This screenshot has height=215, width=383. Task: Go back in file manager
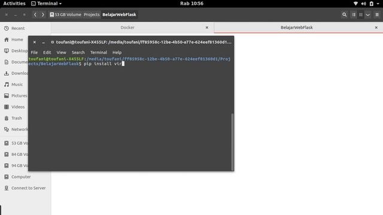pyautogui.click(x=35, y=14)
